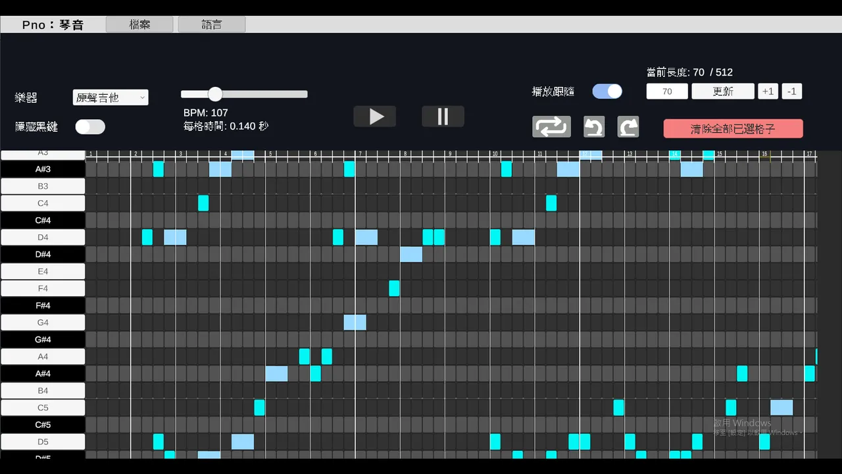Start playback with the play button

point(375,117)
